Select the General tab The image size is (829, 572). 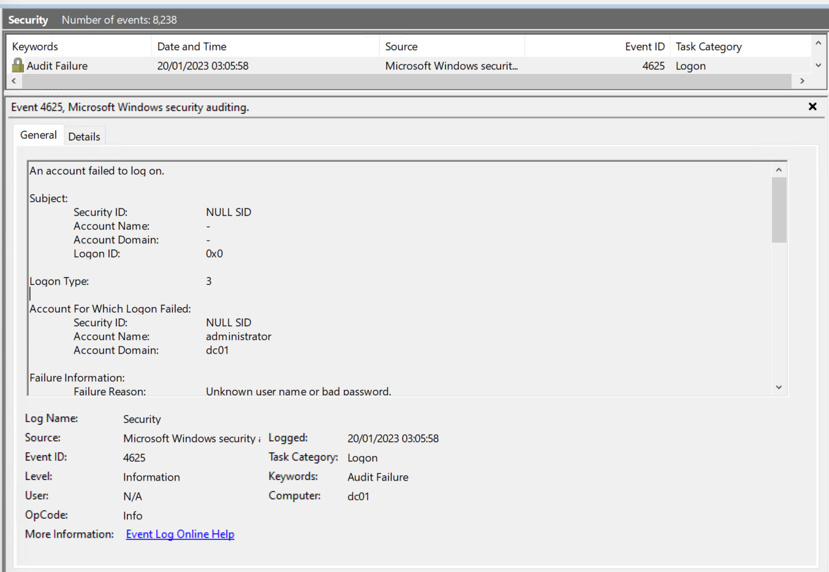[x=38, y=134]
